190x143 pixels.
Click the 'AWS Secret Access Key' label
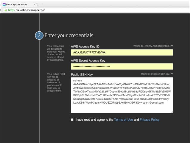[88, 61]
